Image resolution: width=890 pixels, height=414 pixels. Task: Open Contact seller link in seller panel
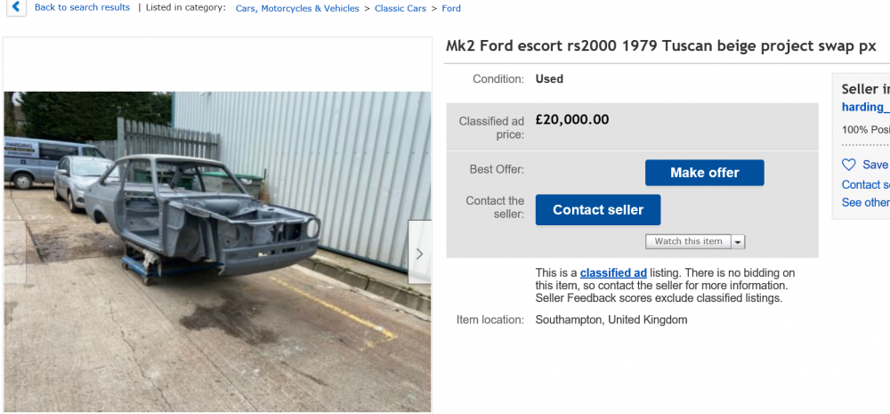coord(865,184)
